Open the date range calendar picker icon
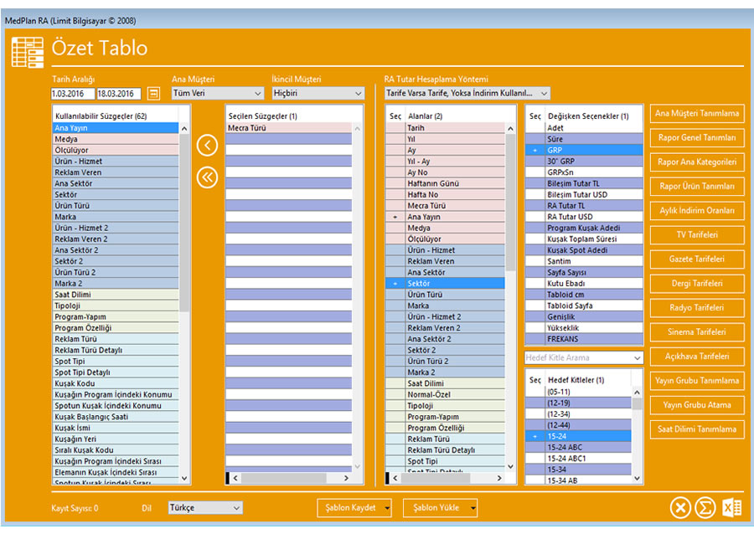Viewport: 754px width, 534px height. (153, 94)
